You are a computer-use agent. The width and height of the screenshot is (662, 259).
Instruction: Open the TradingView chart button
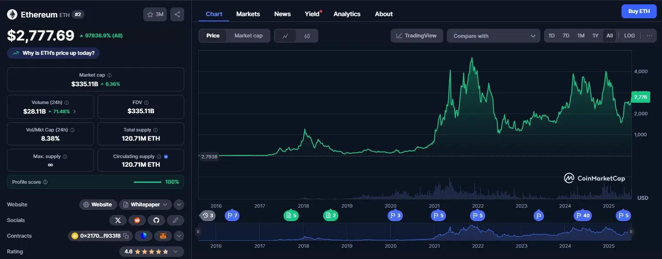pyautogui.click(x=417, y=36)
